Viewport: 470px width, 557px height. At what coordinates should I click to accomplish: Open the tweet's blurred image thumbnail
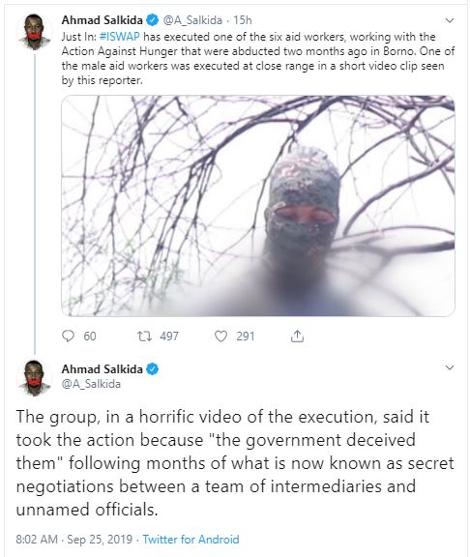(x=258, y=206)
